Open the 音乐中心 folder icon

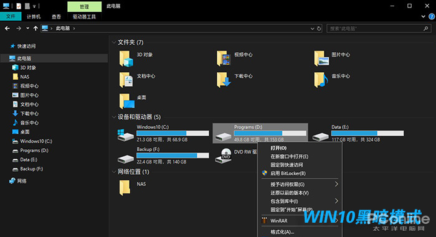[x=321, y=80]
